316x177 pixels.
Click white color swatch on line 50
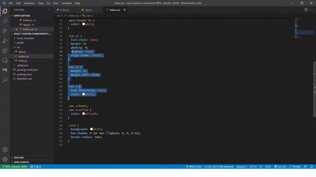pyautogui.click(x=83, y=94)
